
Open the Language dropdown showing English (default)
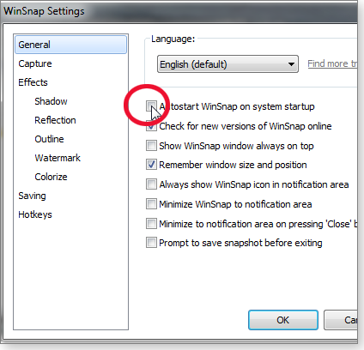tap(227, 64)
